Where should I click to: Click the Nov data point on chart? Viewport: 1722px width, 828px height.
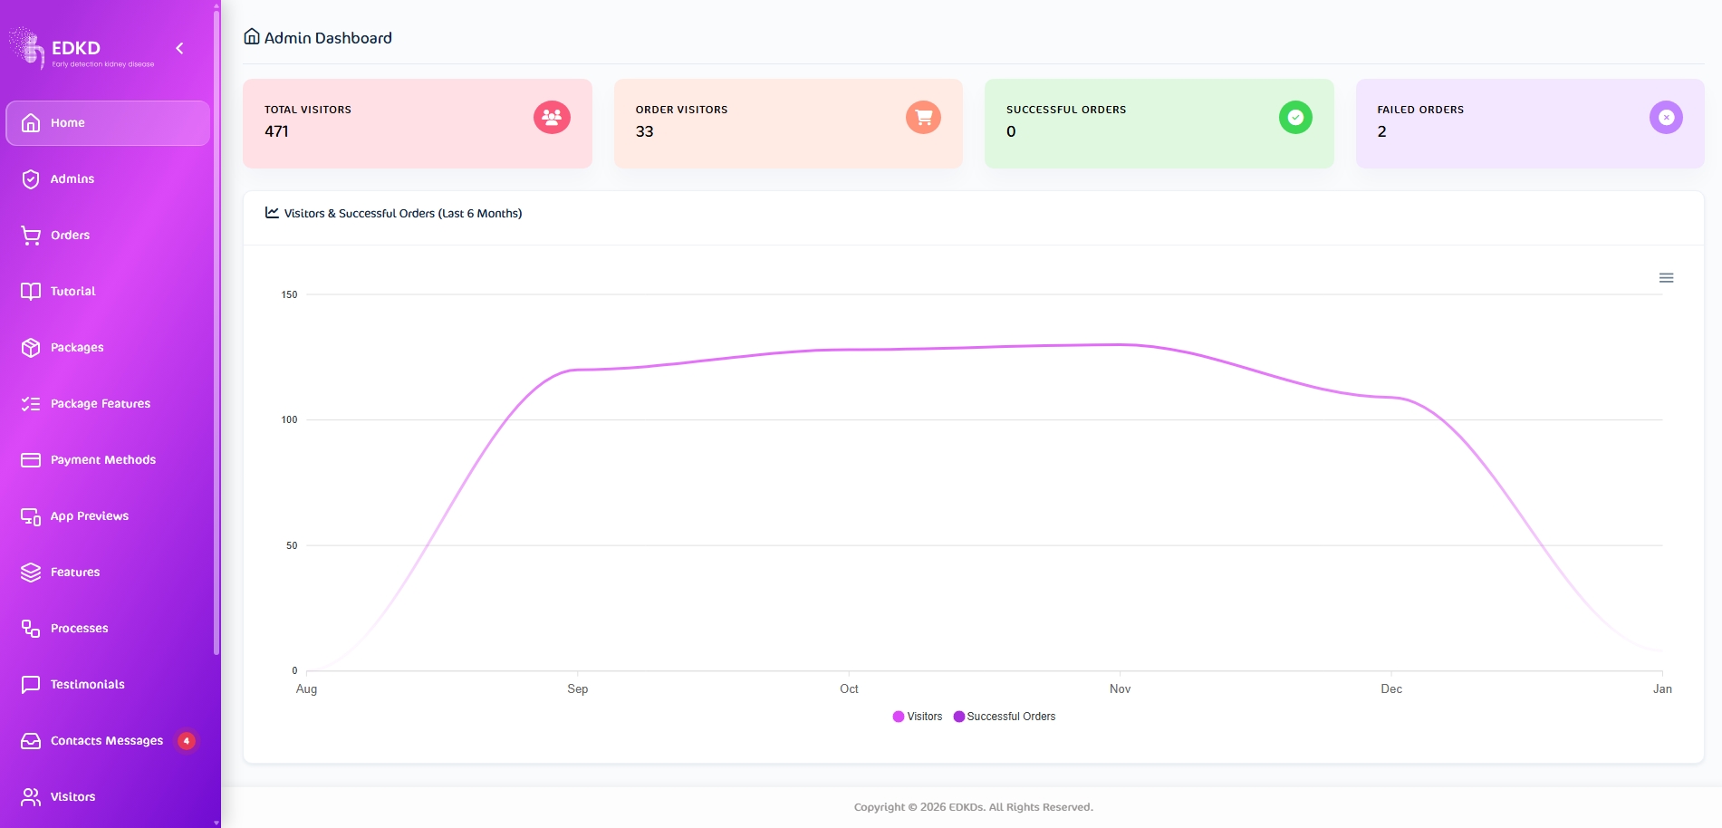pyautogui.click(x=1121, y=344)
